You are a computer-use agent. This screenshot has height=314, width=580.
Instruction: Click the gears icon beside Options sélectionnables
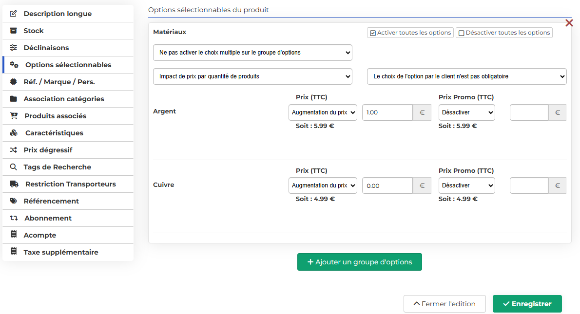[14, 65]
